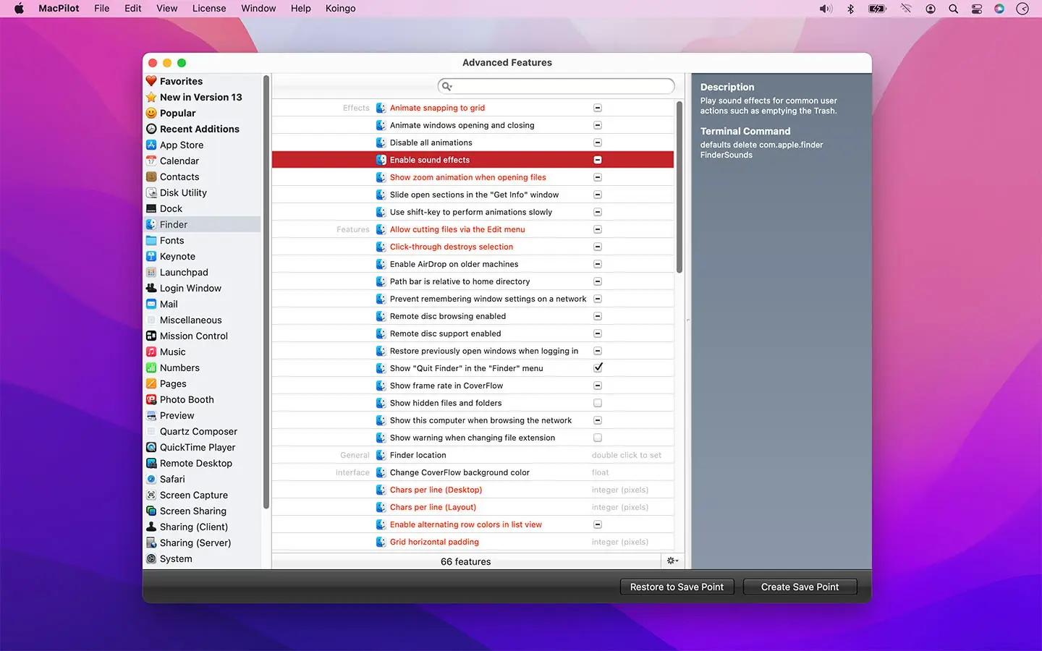Click the feature list vertical scrollbar

[679, 187]
